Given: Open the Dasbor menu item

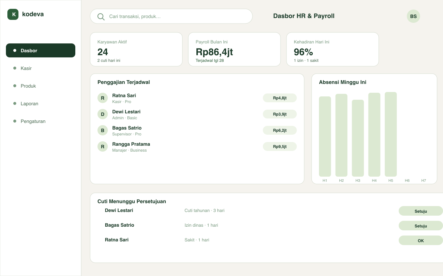Looking at the screenshot, I should pyautogui.click(x=41, y=50).
